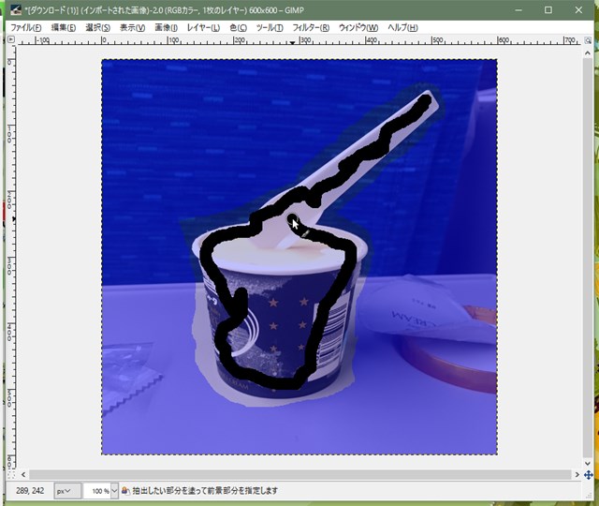Open the フィルター(R) menu
Image resolution: width=599 pixels, height=506 pixels.
coord(311,27)
